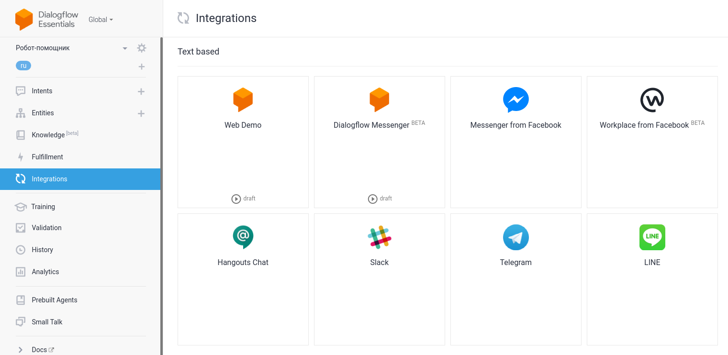Expand the Docs chevron arrow
This screenshot has height=355, width=728.
coord(20,350)
